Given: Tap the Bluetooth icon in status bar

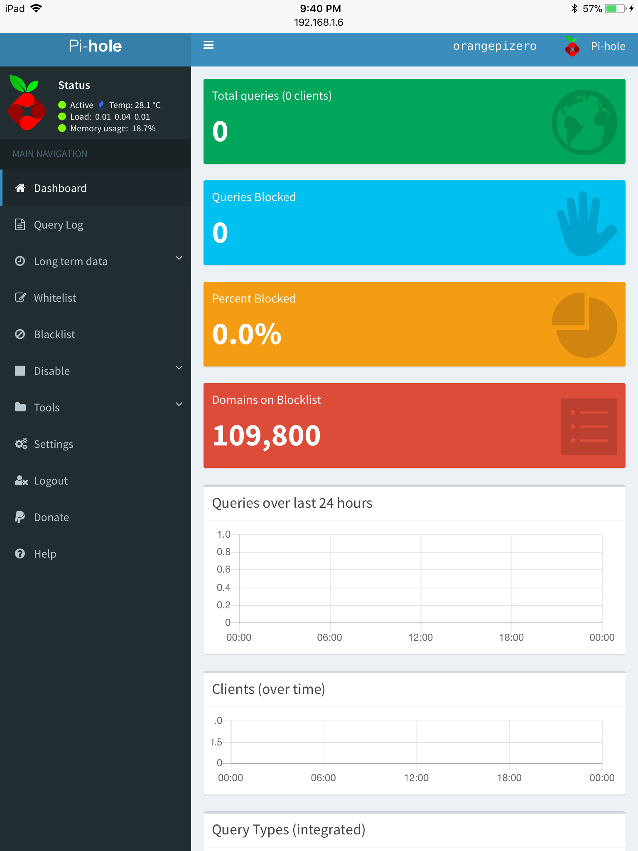Looking at the screenshot, I should (574, 8).
